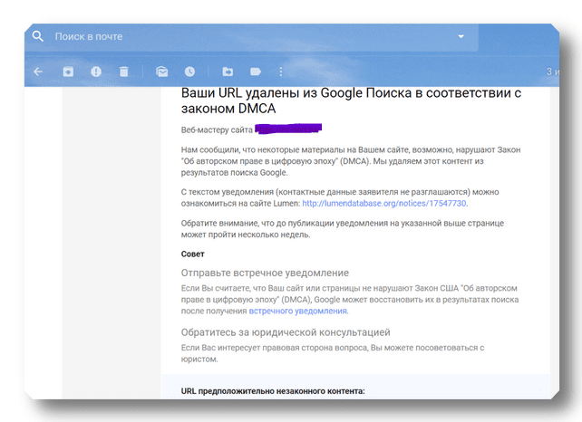Screen dimensions: 582x422
Task: Report this email as spam
Action: point(96,72)
